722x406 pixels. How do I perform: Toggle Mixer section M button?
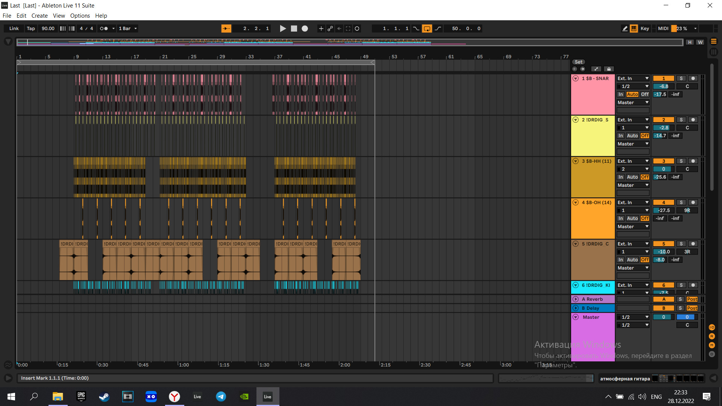coord(712,345)
